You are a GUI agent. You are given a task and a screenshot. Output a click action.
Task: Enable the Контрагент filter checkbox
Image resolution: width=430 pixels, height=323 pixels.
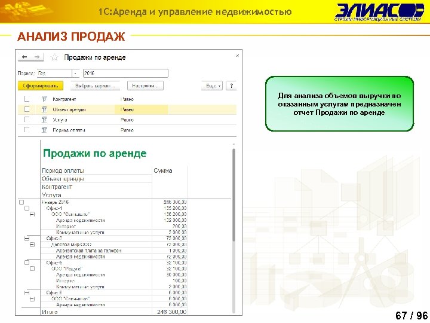pyautogui.click(x=26, y=99)
